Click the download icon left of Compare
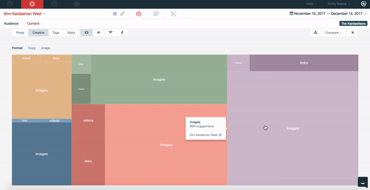Image resolution: width=370 pixels, height=190 pixels. tap(315, 33)
